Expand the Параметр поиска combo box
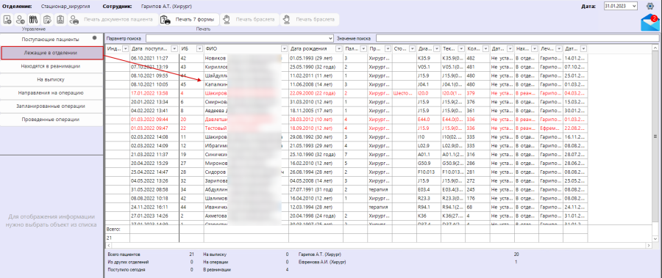This screenshot has width=662, height=278. tap(239, 38)
